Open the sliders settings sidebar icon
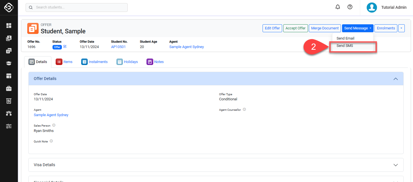Viewport: 413px width, 182px height. click(x=9, y=126)
